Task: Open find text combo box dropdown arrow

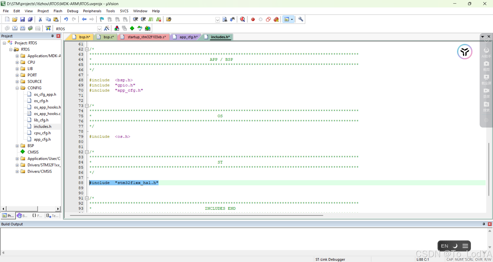Action: click(217, 20)
